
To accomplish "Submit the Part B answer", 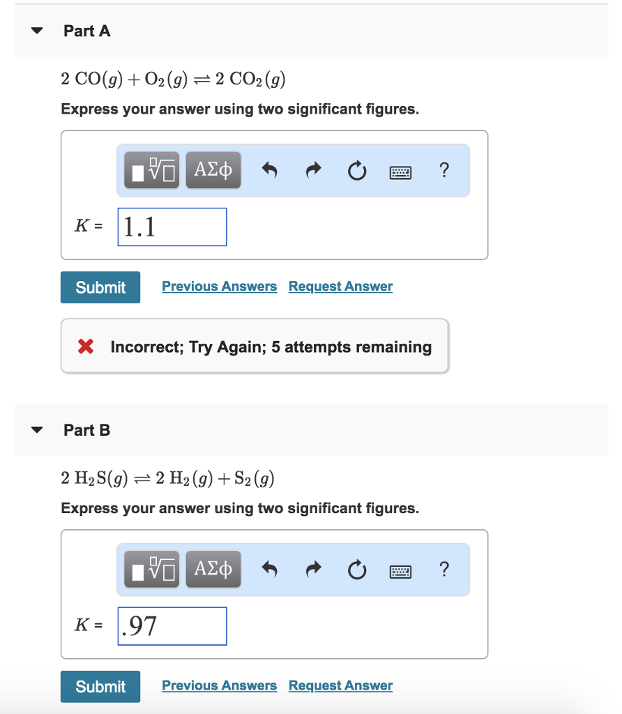I will click(100, 686).
